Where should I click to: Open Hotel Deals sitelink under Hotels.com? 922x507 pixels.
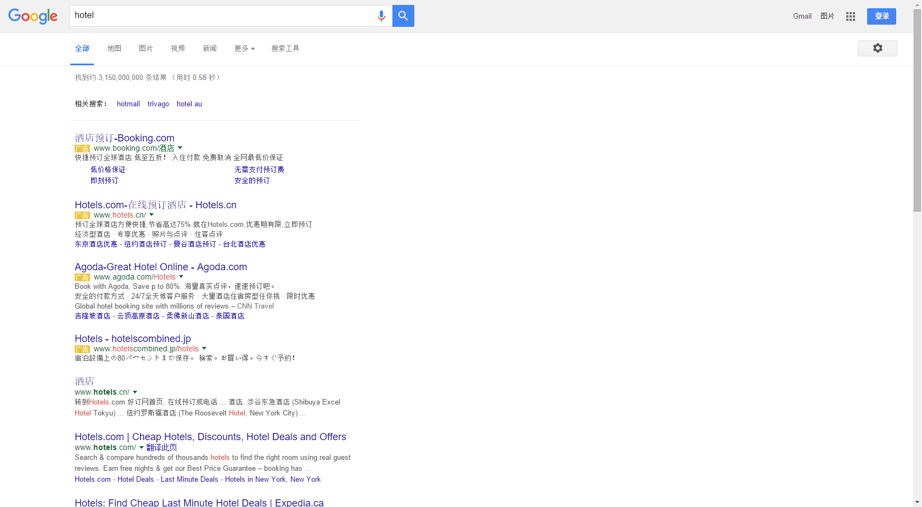136,480
